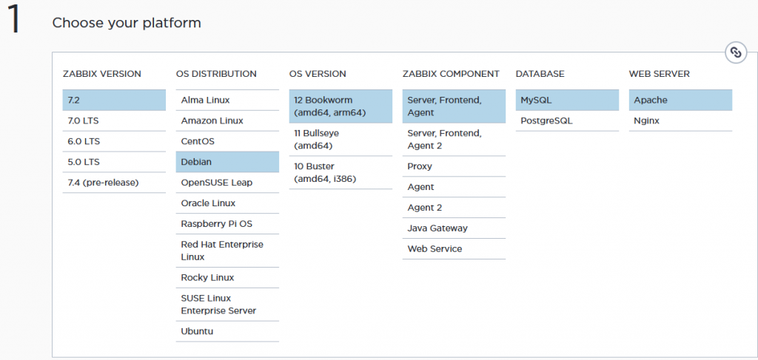Choose SUSE Linux Enterprise Server
Image resolution: width=758 pixels, height=360 pixels.
pos(227,305)
